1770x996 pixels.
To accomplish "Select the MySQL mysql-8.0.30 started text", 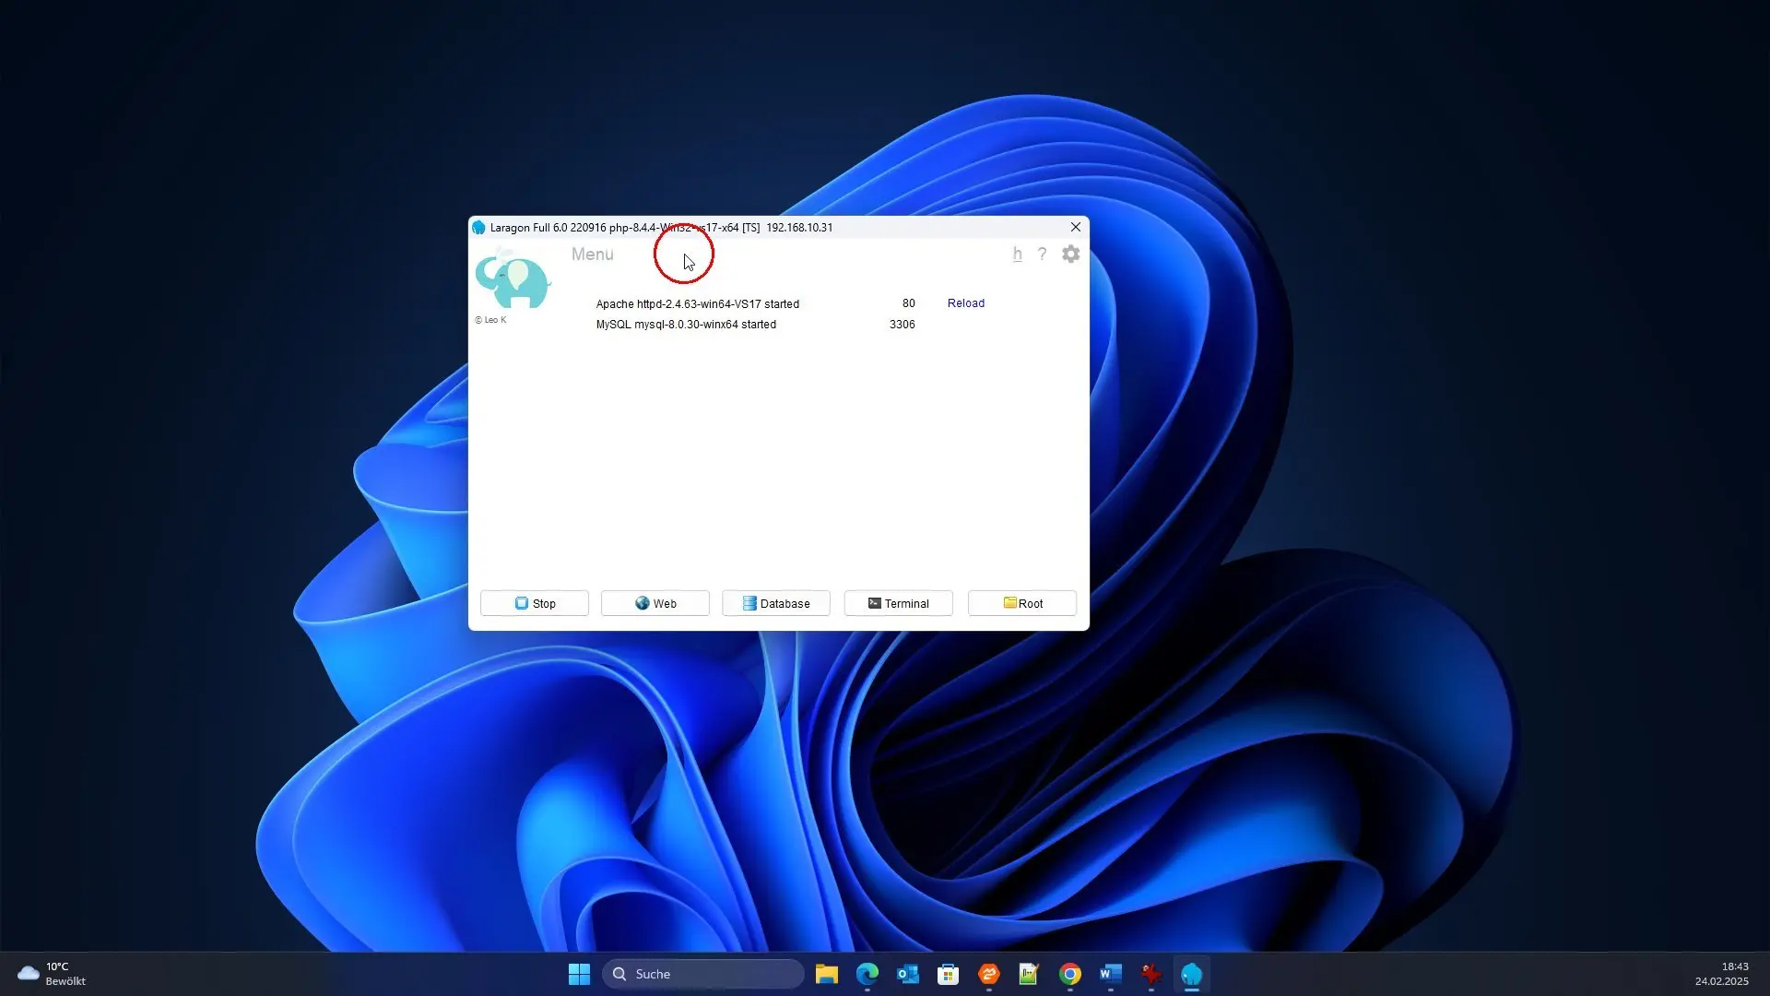I will (x=686, y=325).
